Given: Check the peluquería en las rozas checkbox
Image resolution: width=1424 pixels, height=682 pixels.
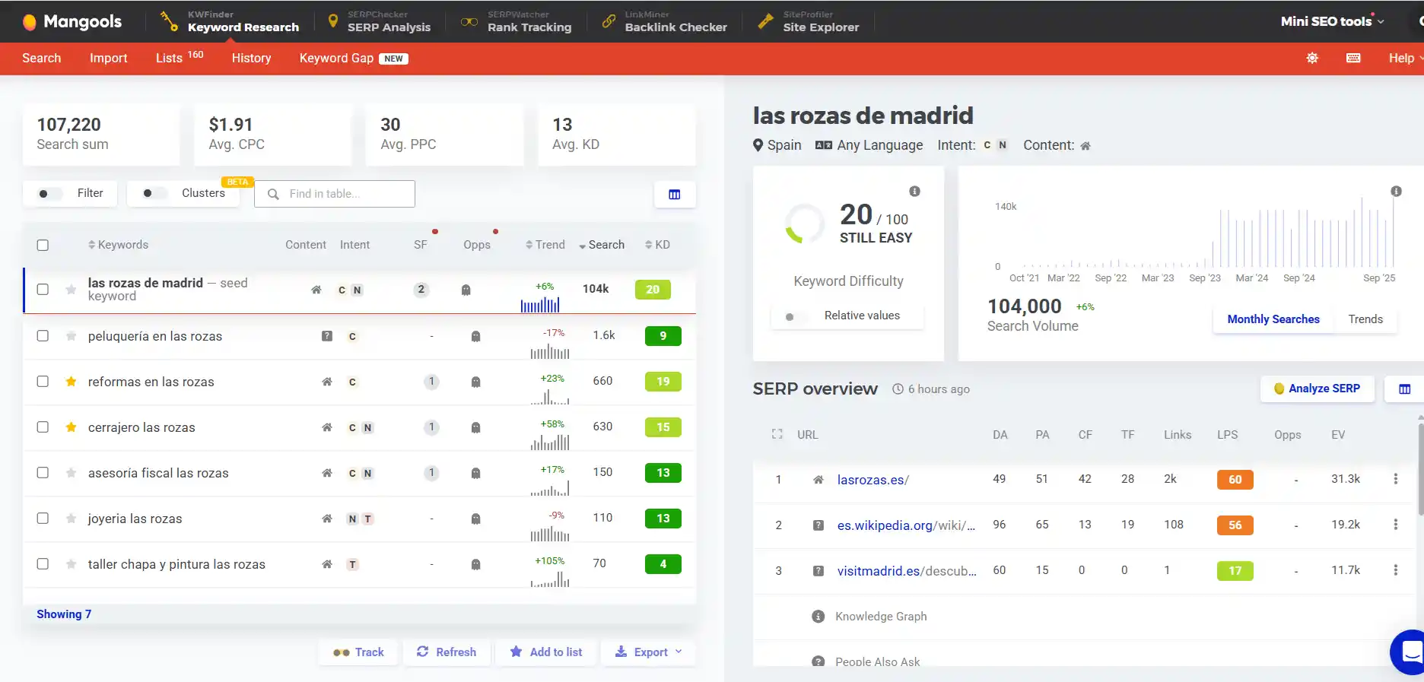Looking at the screenshot, I should point(43,336).
